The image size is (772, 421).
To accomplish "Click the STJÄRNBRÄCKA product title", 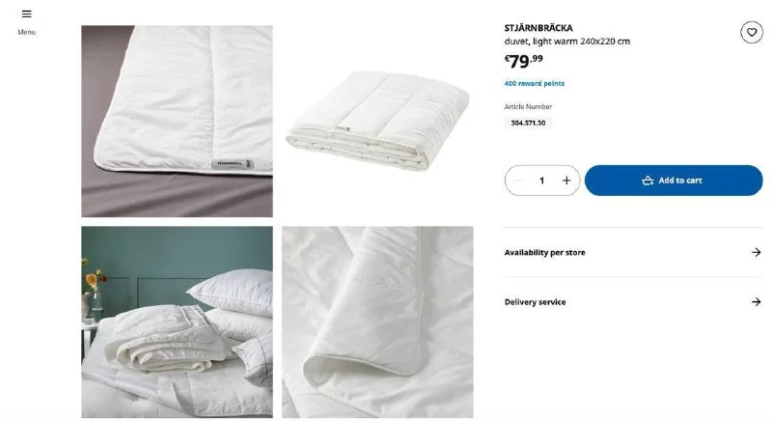I will [x=538, y=28].
